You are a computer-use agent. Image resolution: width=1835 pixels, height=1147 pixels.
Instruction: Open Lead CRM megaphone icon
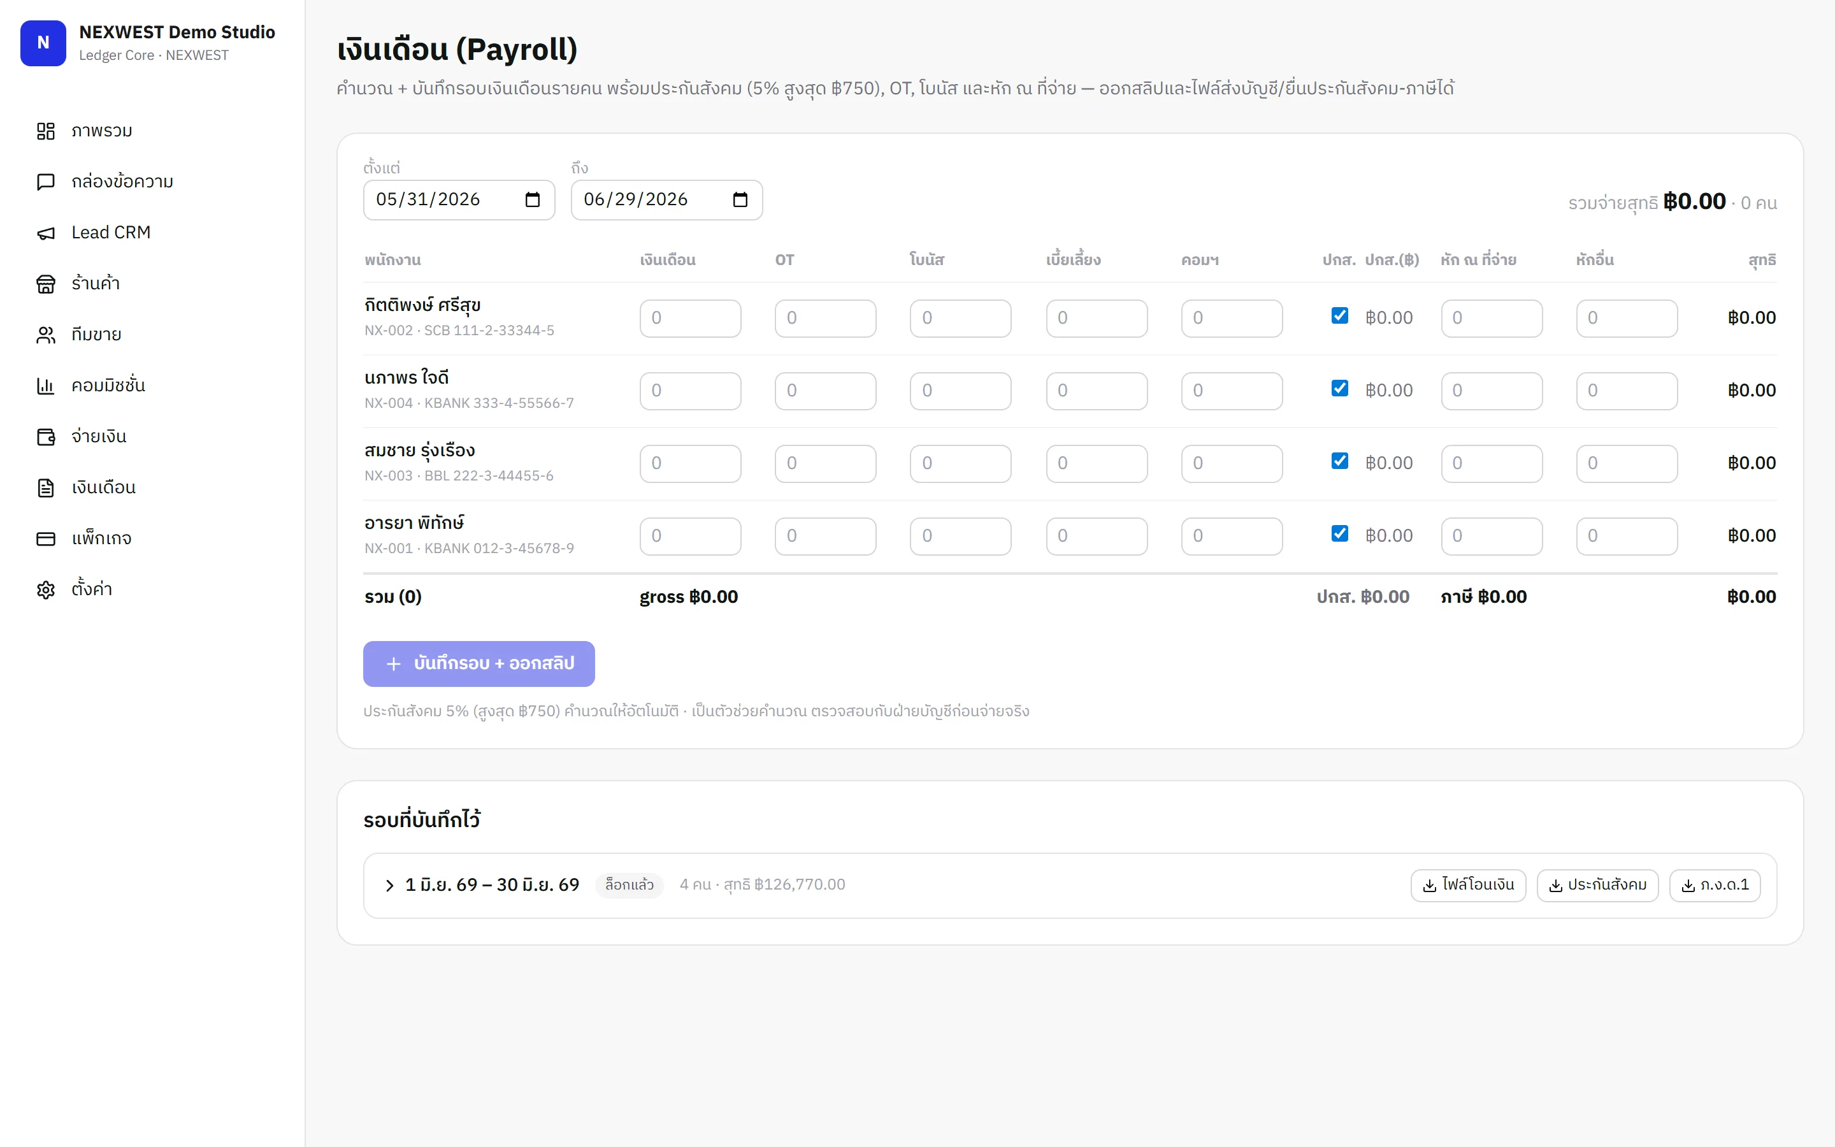[x=45, y=233]
